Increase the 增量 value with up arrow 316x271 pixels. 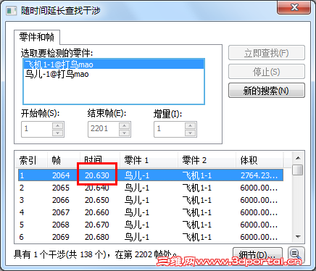tap(191, 125)
